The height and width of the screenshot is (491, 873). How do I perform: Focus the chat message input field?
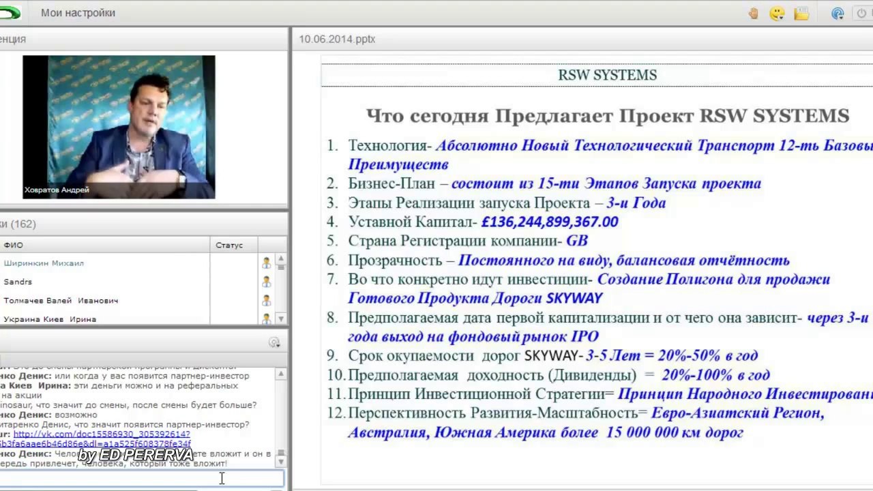[x=141, y=479]
